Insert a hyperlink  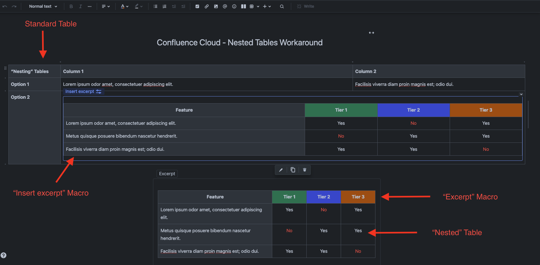[207, 6]
